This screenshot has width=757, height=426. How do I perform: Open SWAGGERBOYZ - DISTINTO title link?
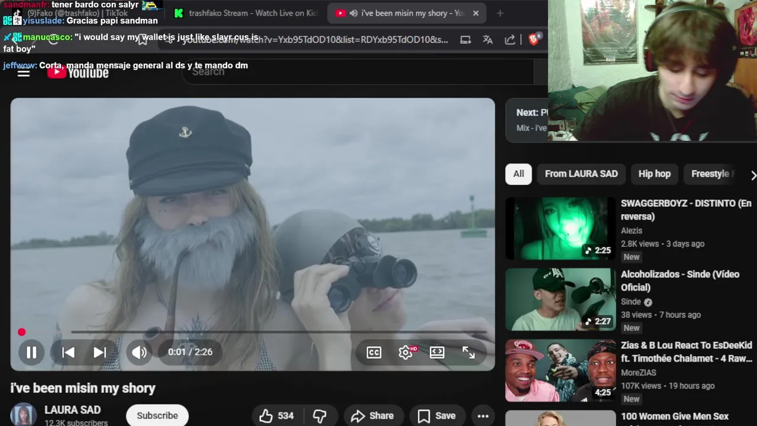tap(686, 210)
